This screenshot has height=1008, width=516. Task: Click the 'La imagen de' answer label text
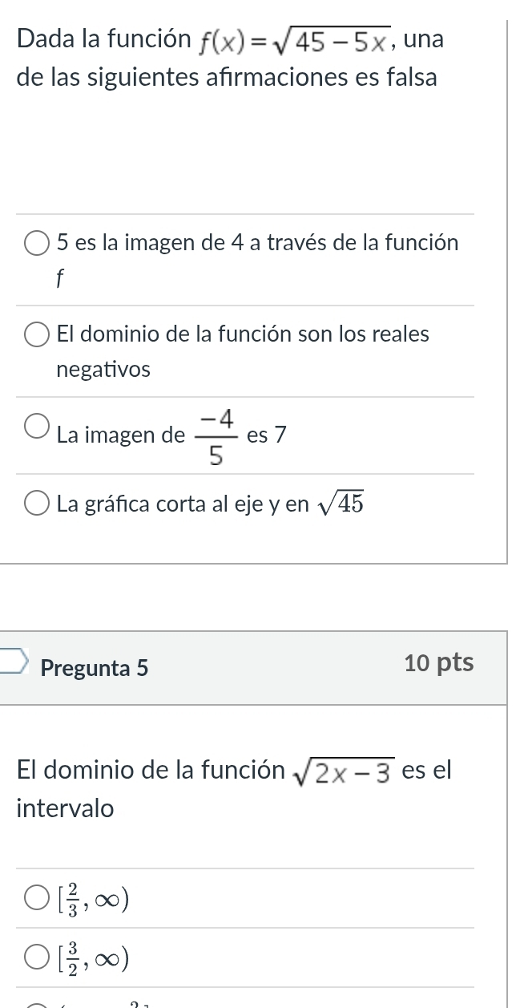click(x=120, y=435)
